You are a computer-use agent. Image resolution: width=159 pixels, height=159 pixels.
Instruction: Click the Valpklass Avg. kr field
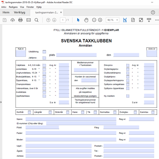pyautogui.click(x=64, y=65)
